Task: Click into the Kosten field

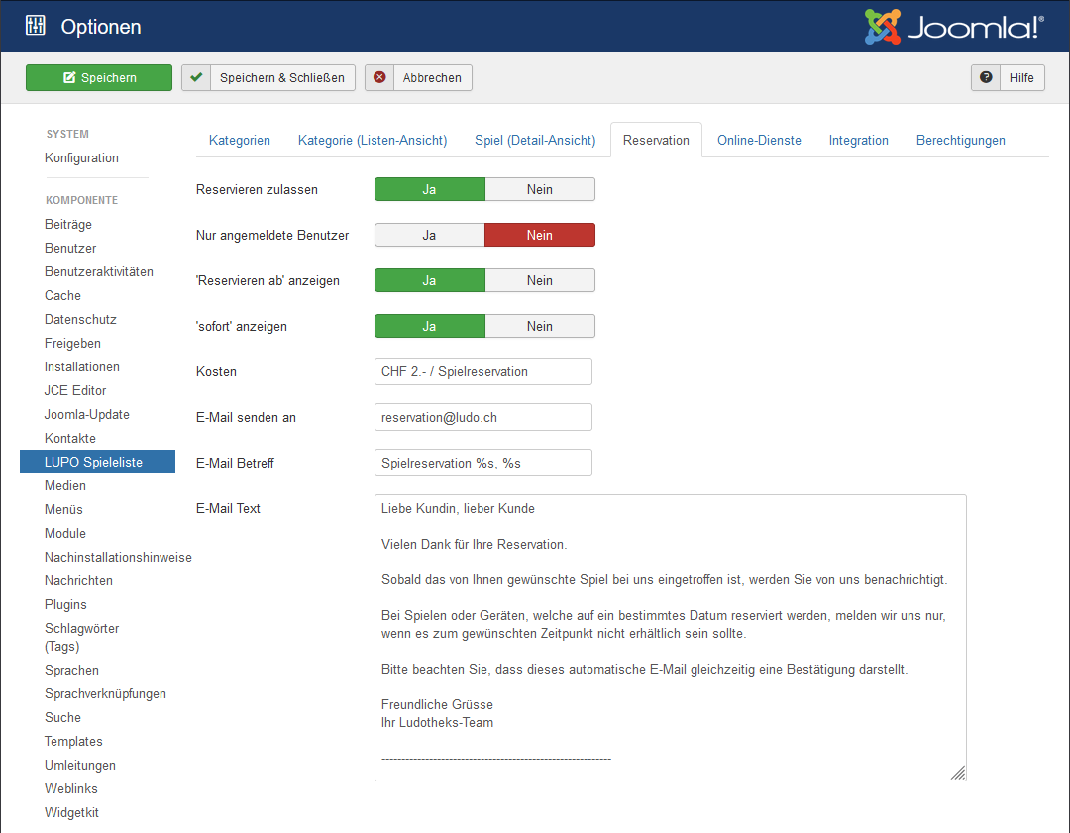Action: click(x=483, y=371)
